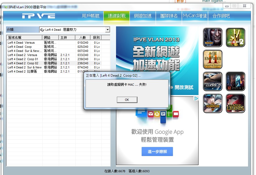Close the IPvE vLan window
The image size is (256, 175).
click(x=244, y=6)
